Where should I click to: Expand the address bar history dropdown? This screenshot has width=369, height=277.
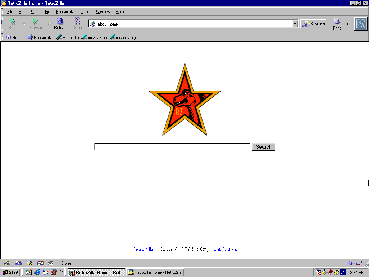295,24
